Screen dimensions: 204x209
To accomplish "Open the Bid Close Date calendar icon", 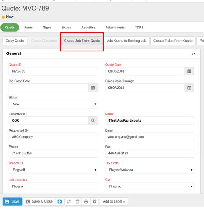I will pyautogui.click(x=93, y=88).
